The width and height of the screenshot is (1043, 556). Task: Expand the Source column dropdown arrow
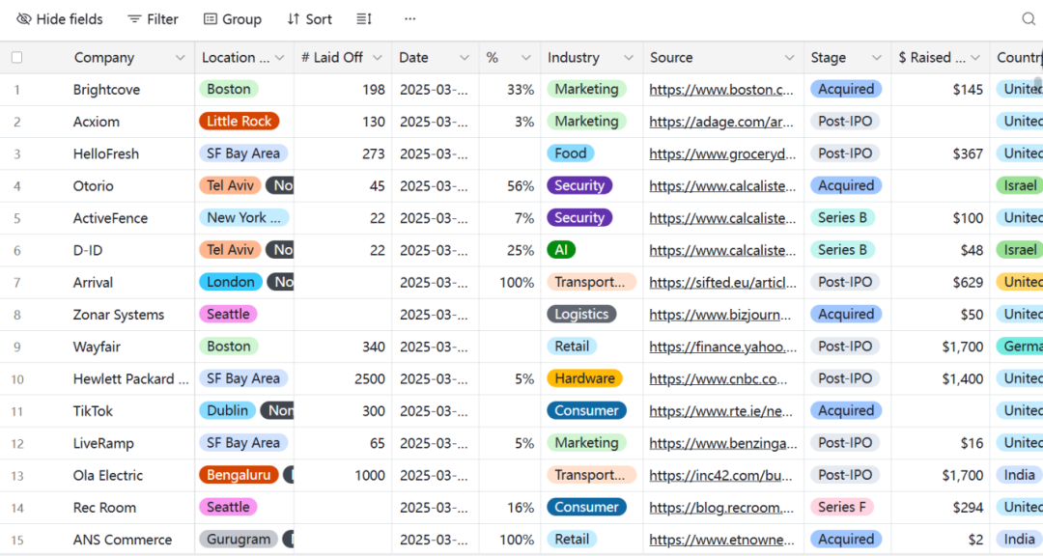tap(789, 58)
